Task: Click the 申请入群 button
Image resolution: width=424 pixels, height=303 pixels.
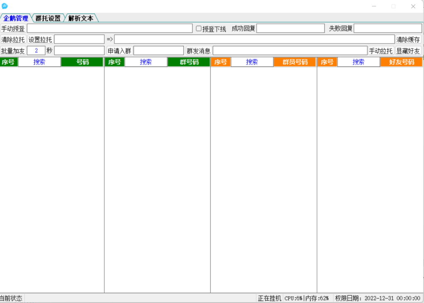Action: pyautogui.click(x=119, y=51)
